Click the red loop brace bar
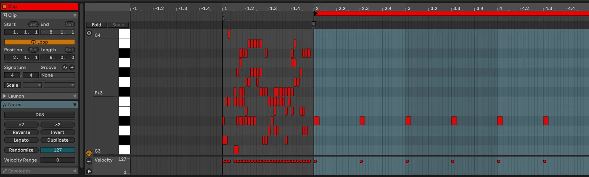Screen dimensions: 589x177 coord(453,13)
